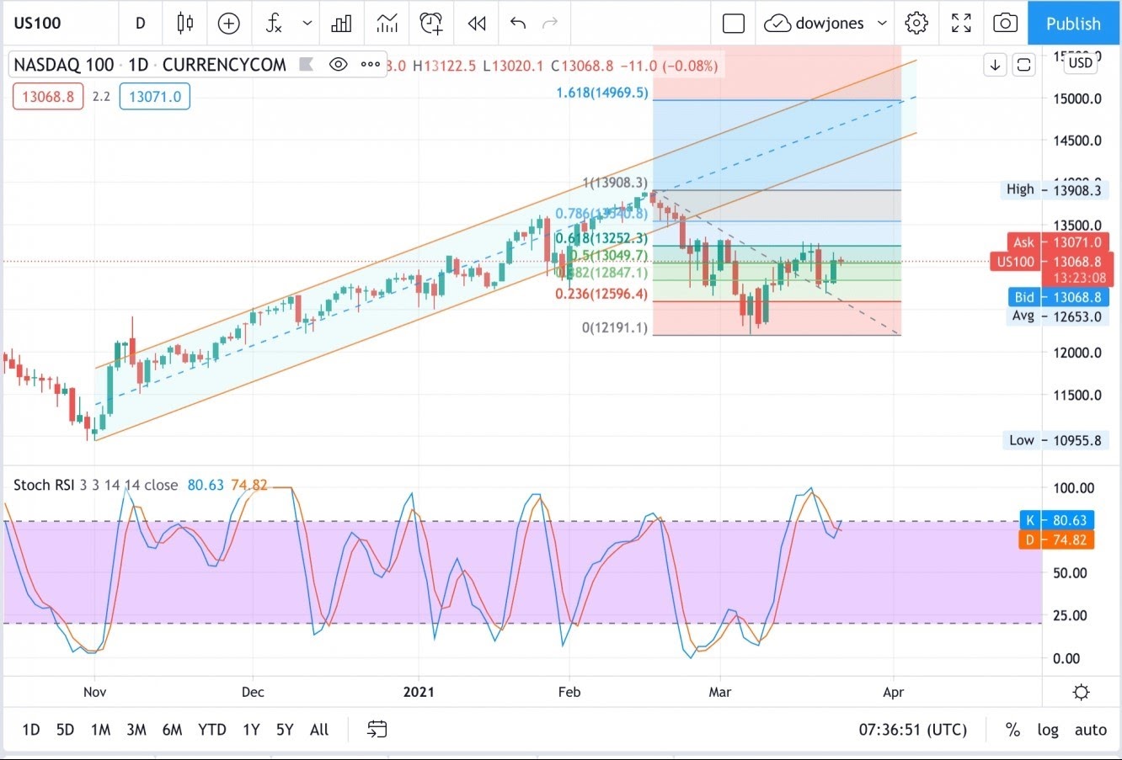Click the dowjones cloud save layout button

(x=814, y=24)
